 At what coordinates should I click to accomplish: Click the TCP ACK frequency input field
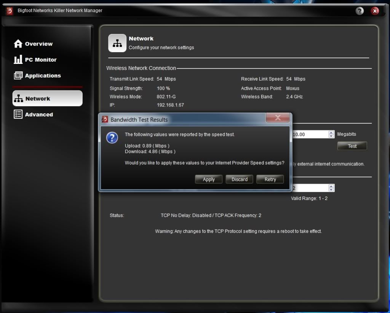pos(310,188)
